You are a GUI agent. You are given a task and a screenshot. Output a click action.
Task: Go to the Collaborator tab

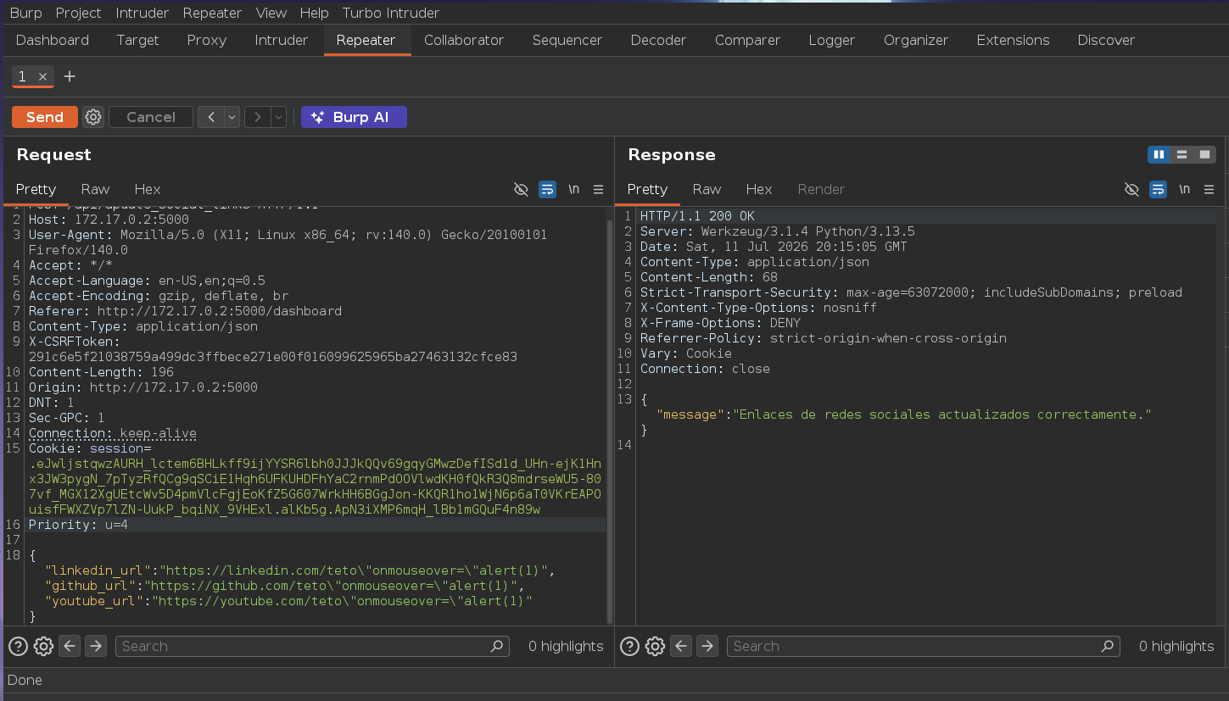[x=464, y=40]
